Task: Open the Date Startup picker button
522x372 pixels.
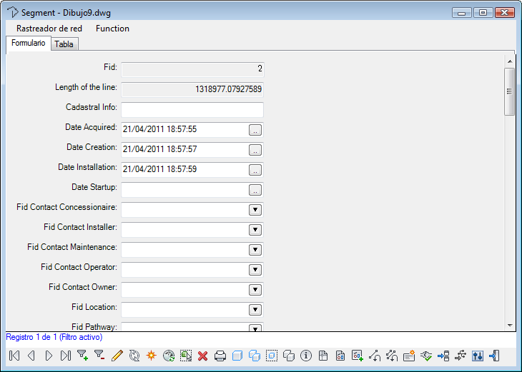Action: (255, 190)
